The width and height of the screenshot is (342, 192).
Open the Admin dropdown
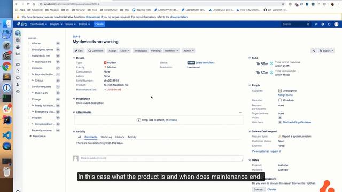pos(189,51)
